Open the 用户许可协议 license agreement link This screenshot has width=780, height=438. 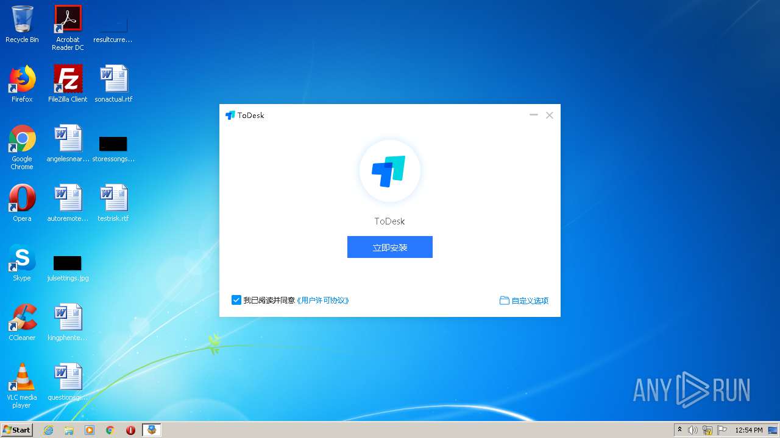click(323, 301)
